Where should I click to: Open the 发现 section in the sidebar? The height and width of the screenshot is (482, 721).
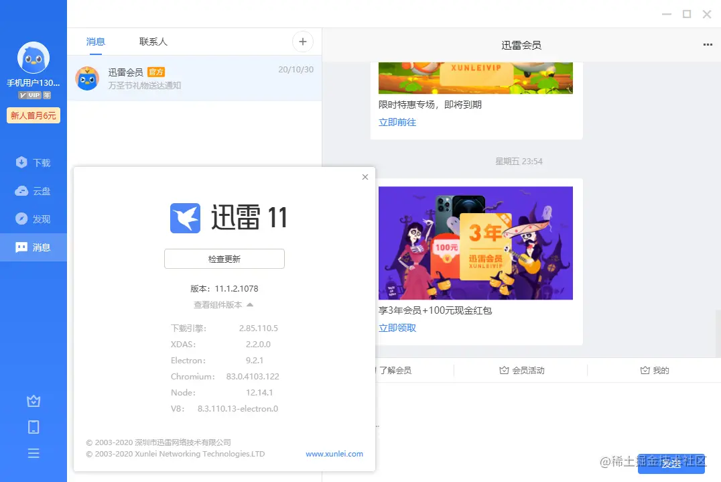tap(33, 219)
